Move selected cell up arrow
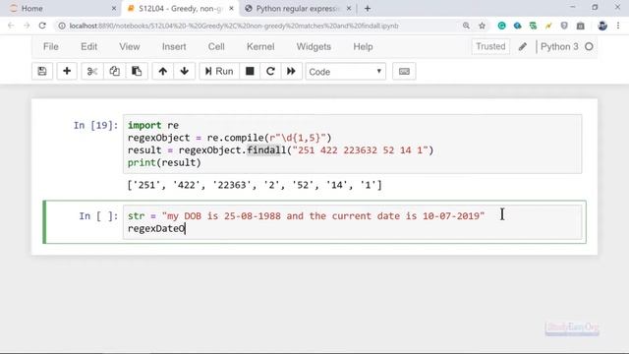Screen dimensions: 629x354 coord(162,72)
